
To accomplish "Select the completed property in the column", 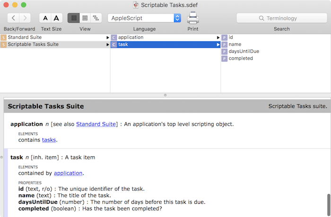I will [x=276, y=58].
